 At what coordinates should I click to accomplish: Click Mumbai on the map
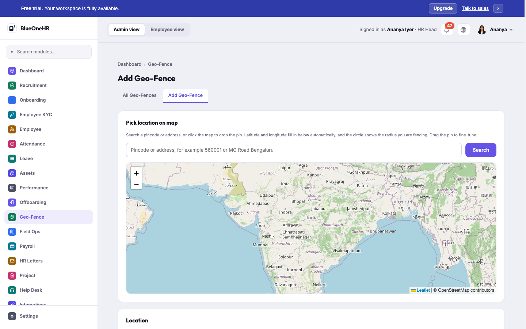pyautogui.click(x=260, y=245)
